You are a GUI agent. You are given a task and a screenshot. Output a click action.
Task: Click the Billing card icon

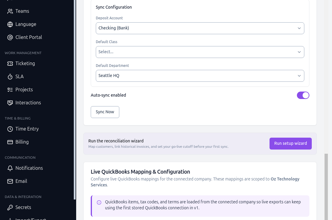coord(10,142)
